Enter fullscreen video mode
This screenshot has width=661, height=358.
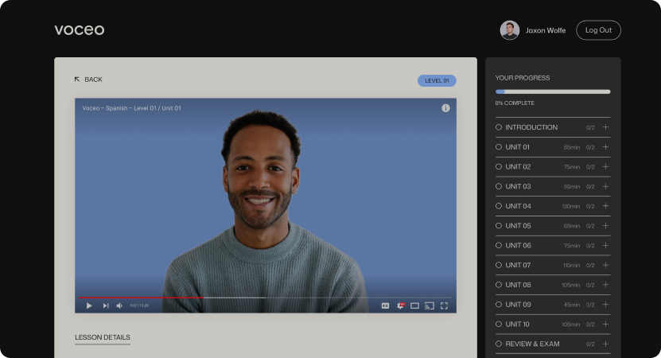444,305
